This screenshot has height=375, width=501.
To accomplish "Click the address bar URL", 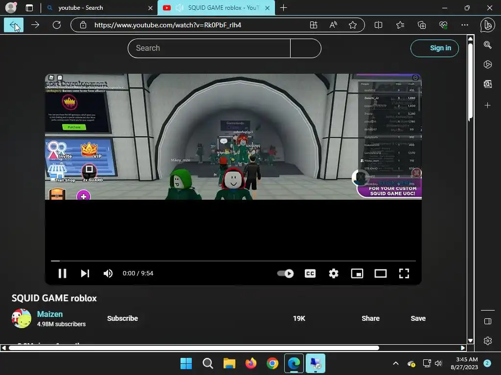I will coord(167,25).
